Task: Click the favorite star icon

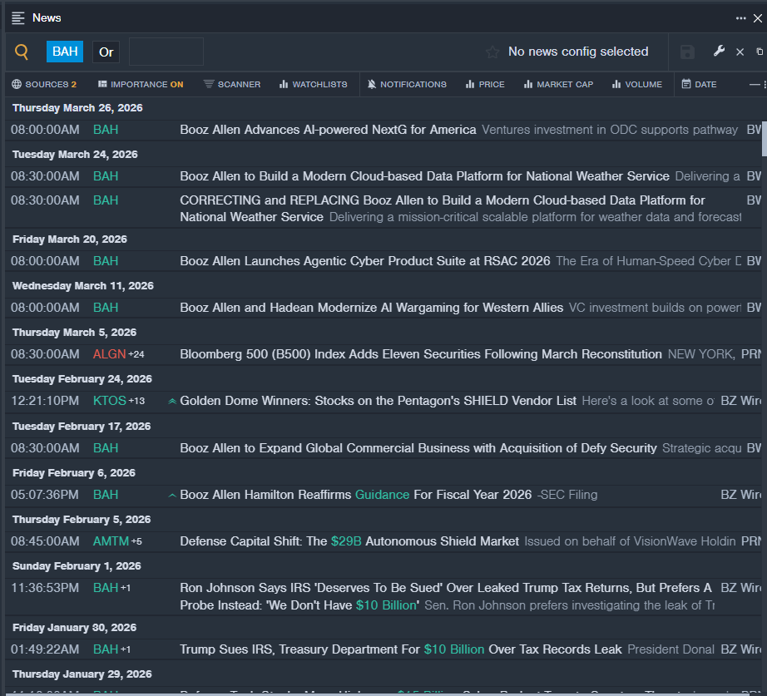Action: [x=492, y=52]
